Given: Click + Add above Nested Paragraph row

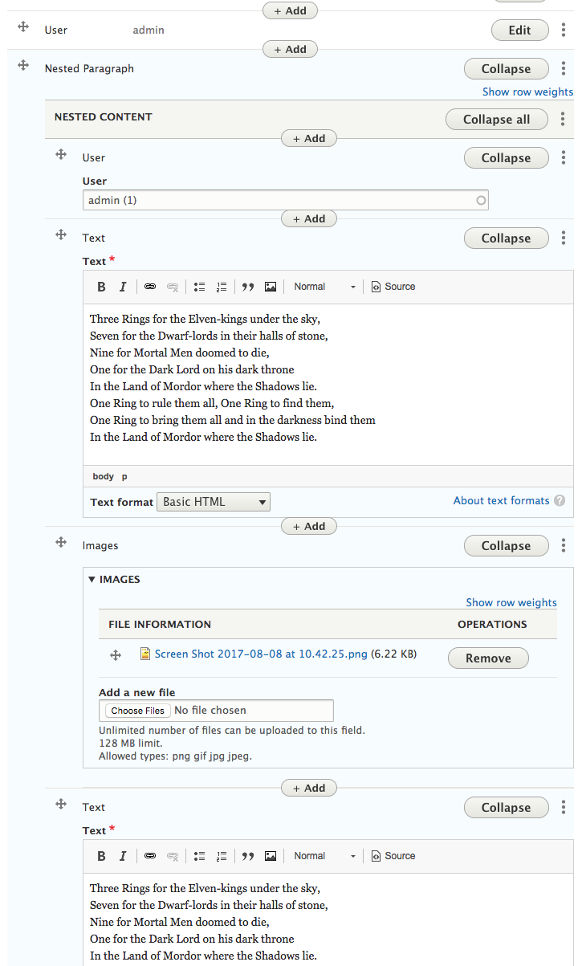Looking at the screenshot, I should pyautogui.click(x=290, y=49).
